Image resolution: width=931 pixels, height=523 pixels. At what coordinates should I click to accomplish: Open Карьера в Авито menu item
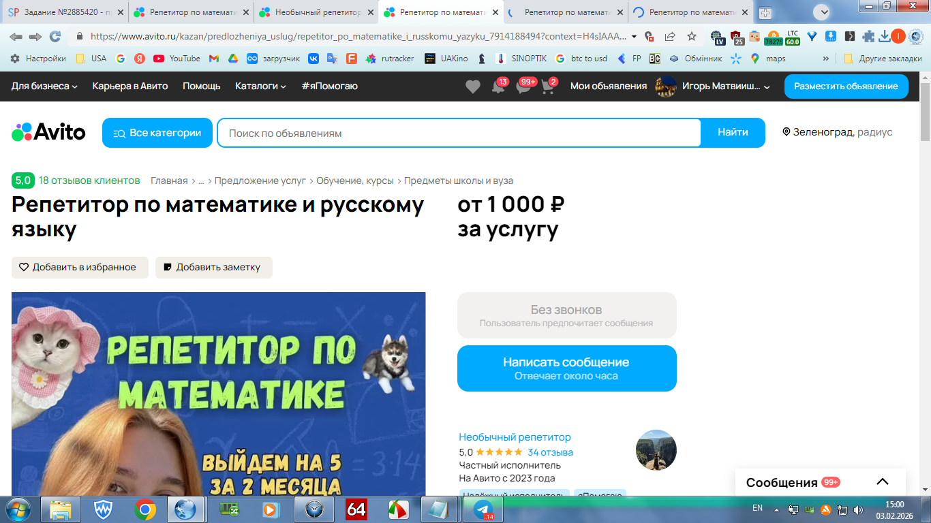pyautogui.click(x=130, y=86)
